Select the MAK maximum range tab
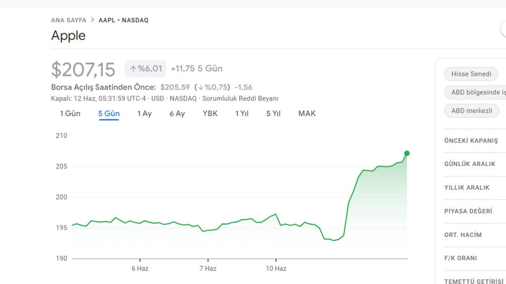506x284 pixels. point(306,113)
